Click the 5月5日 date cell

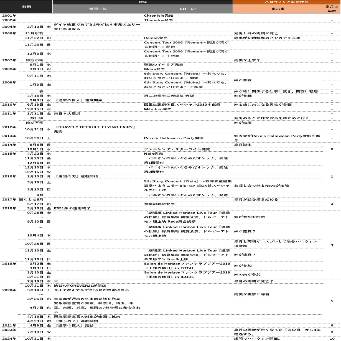(x=37, y=145)
